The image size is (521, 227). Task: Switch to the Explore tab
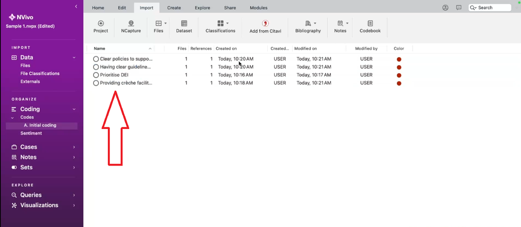[x=202, y=8]
